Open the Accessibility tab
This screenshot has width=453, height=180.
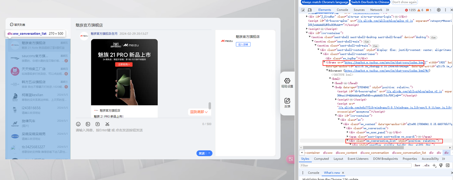pos(430,159)
